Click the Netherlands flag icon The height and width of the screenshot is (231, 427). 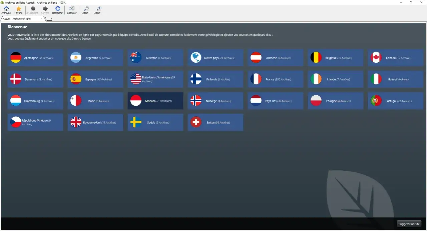coord(256,101)
